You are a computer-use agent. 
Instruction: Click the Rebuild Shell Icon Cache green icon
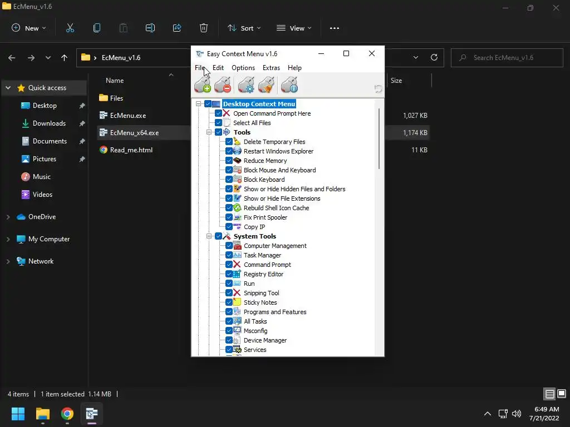point(237,208)
